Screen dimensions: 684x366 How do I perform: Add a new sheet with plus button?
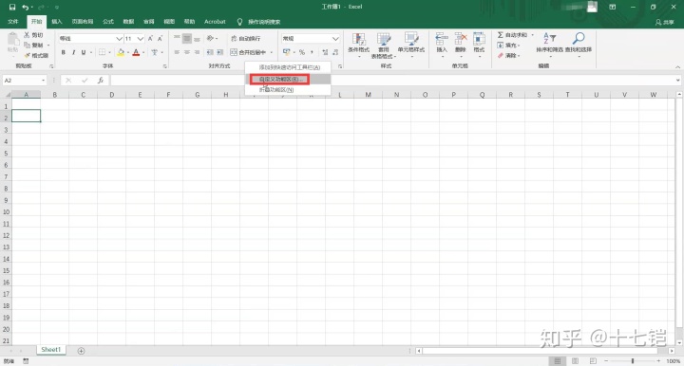[x=81, y=351]
